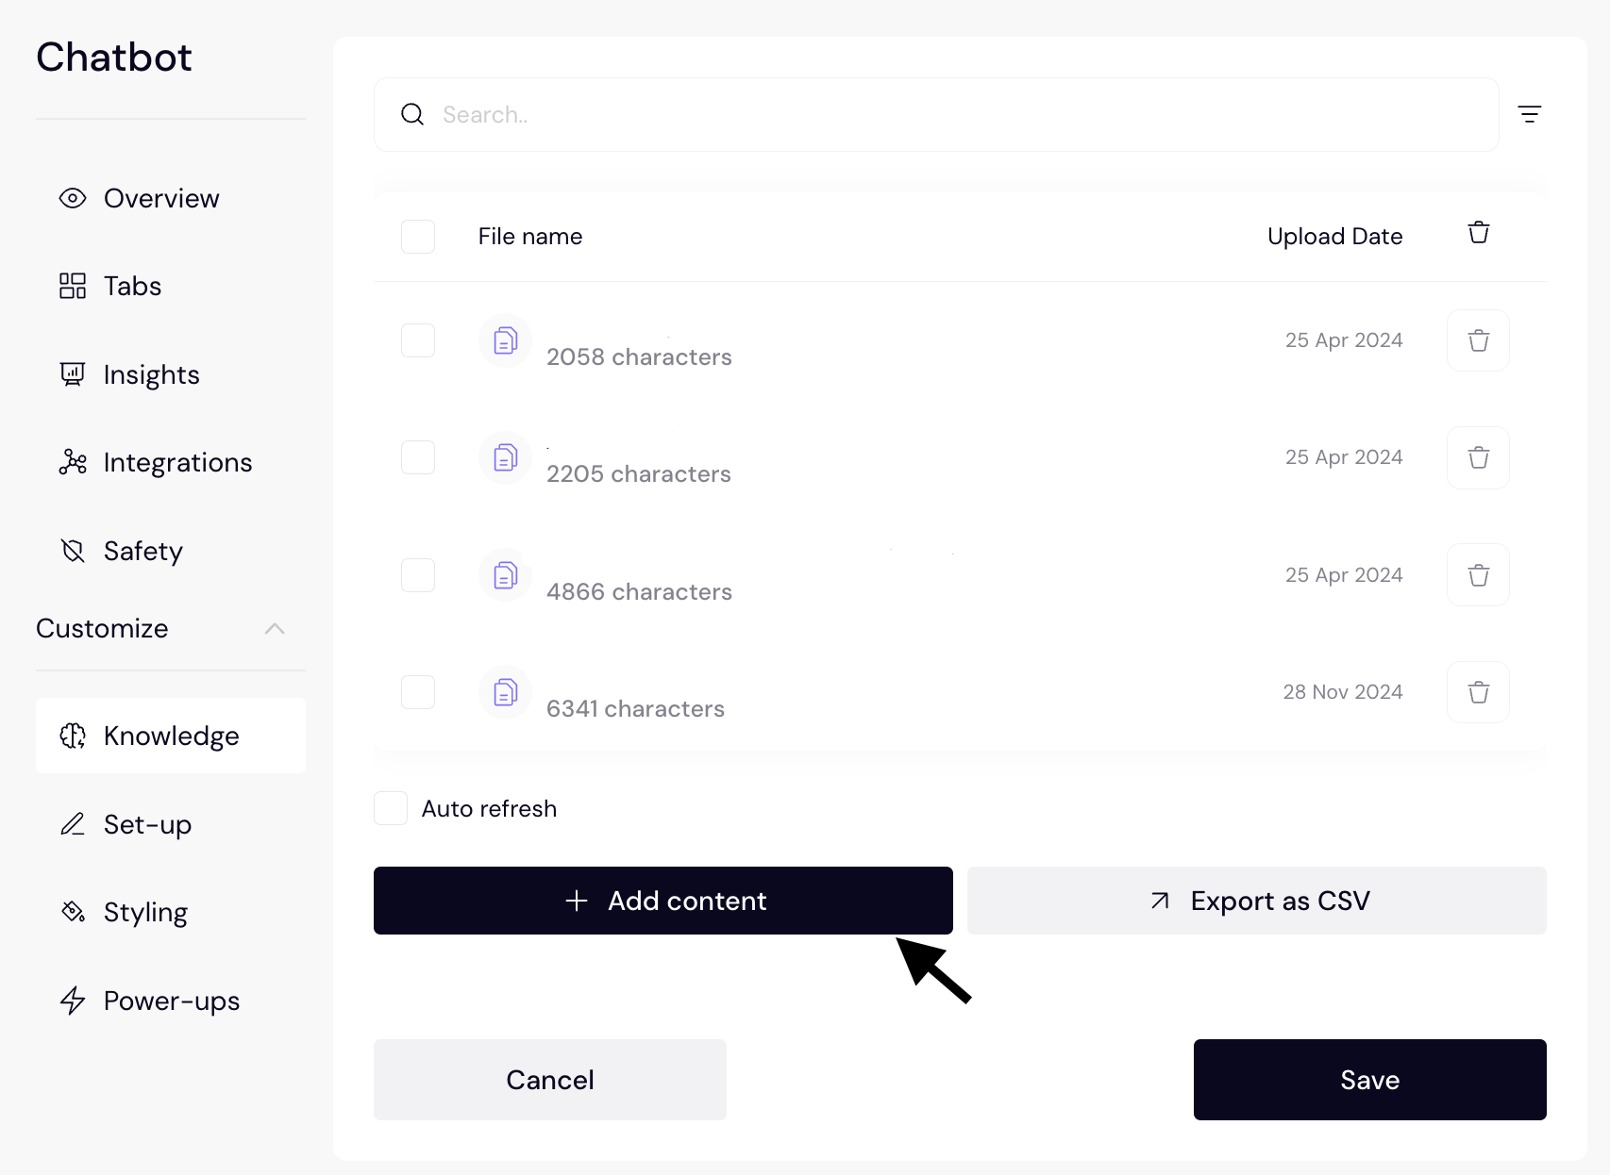The image size is (1610, 1175).
Task: Click the Customize section label
Action: click(x=102, y=628)
